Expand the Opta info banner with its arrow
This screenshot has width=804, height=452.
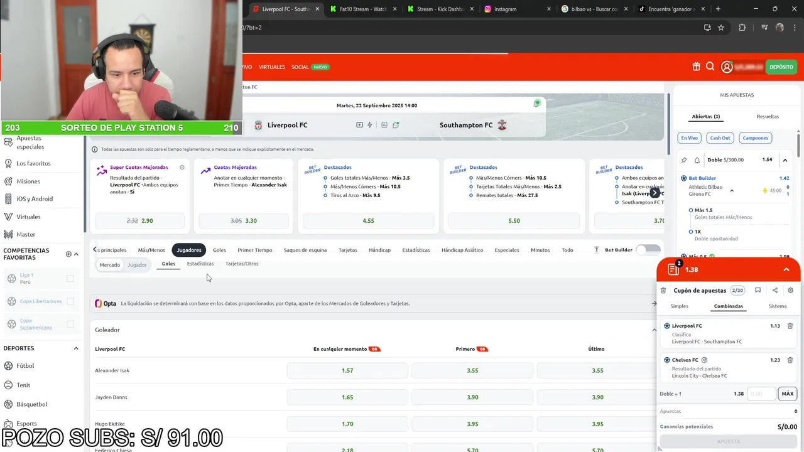point(655,303)
